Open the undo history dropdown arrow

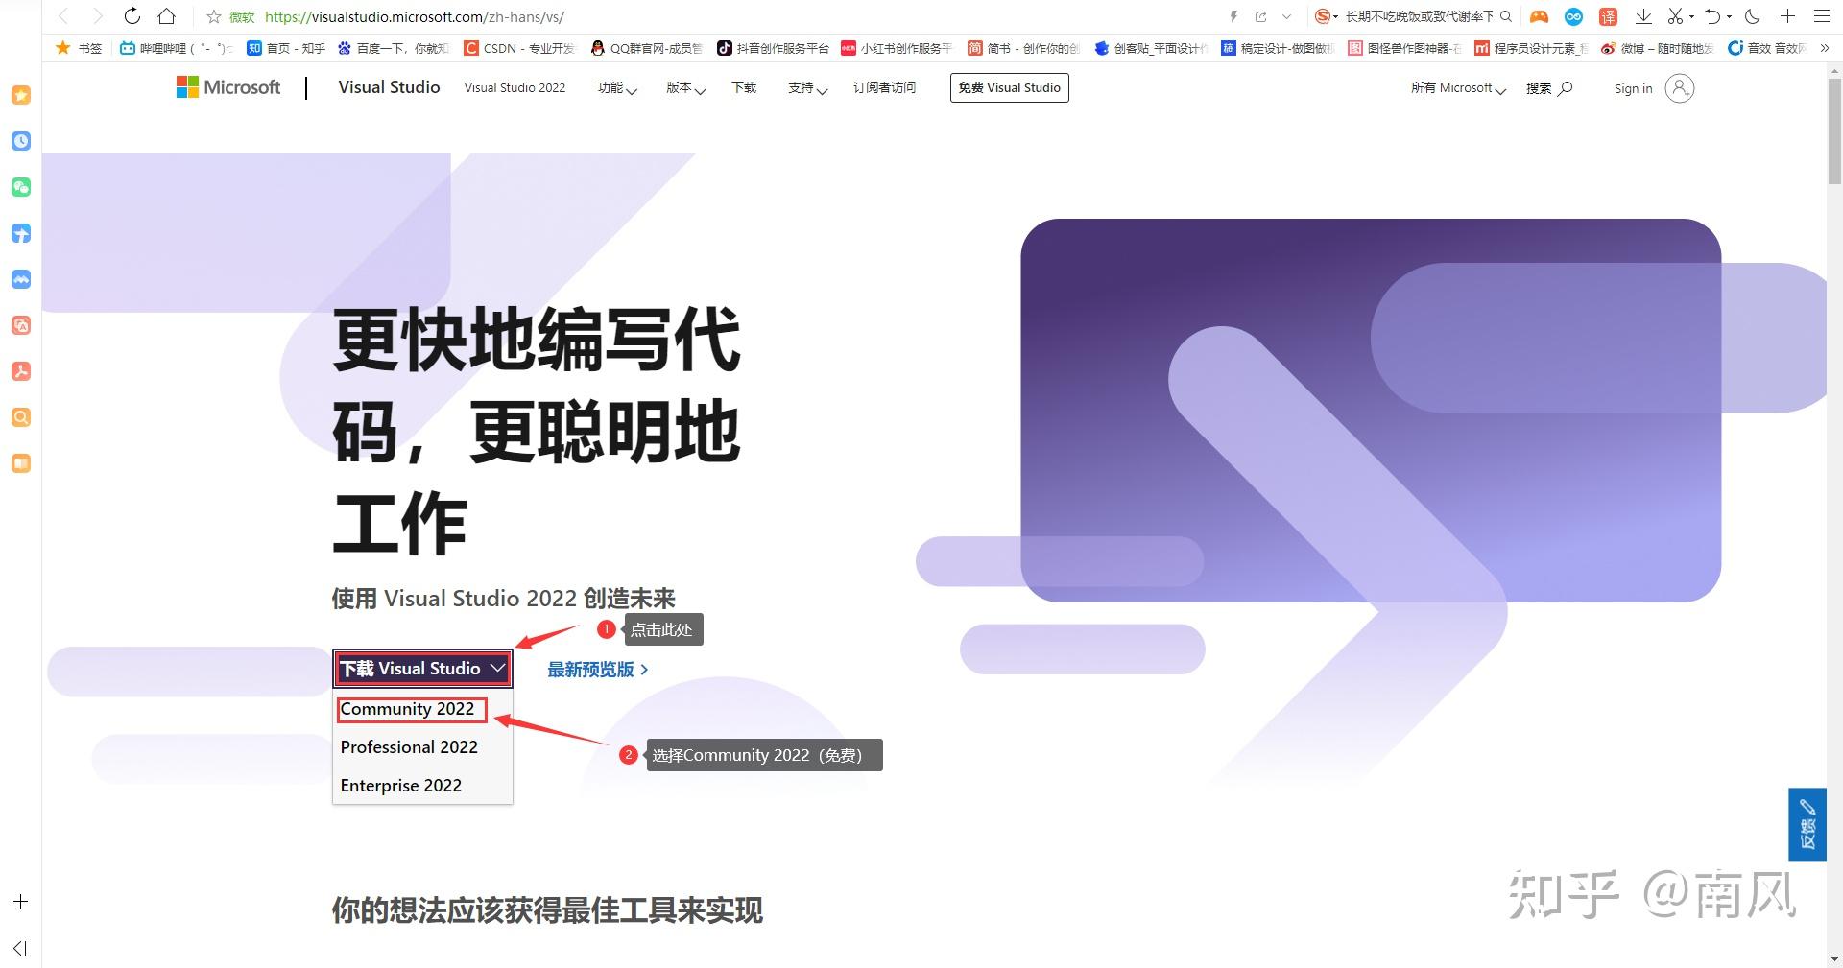click(x=1729, y=16)
